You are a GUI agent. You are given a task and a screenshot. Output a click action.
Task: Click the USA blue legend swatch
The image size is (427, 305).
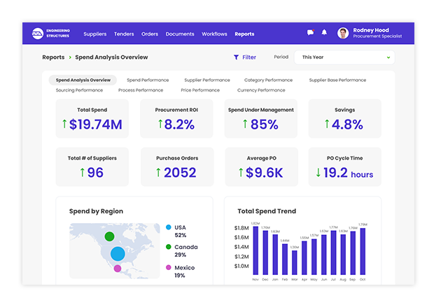click(x=169, y=227)
